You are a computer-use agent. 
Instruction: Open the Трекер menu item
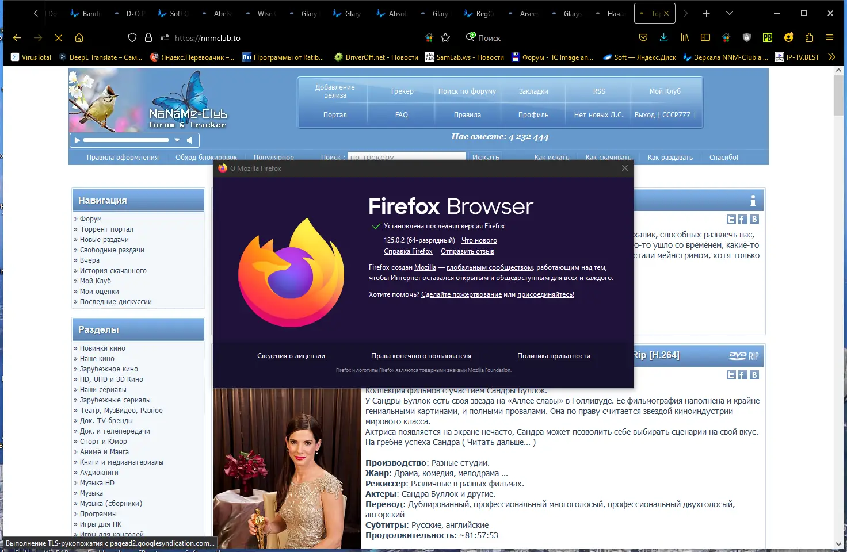[402, 91]
